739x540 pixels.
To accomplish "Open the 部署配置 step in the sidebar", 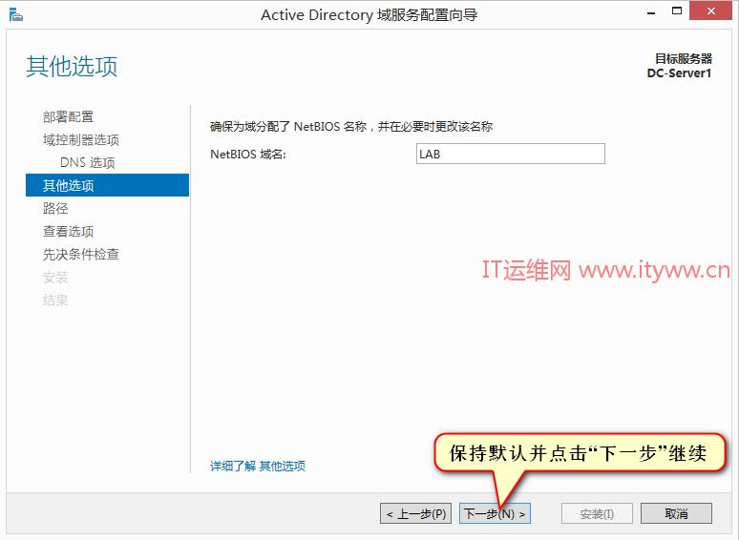I will tap(69, 116).
